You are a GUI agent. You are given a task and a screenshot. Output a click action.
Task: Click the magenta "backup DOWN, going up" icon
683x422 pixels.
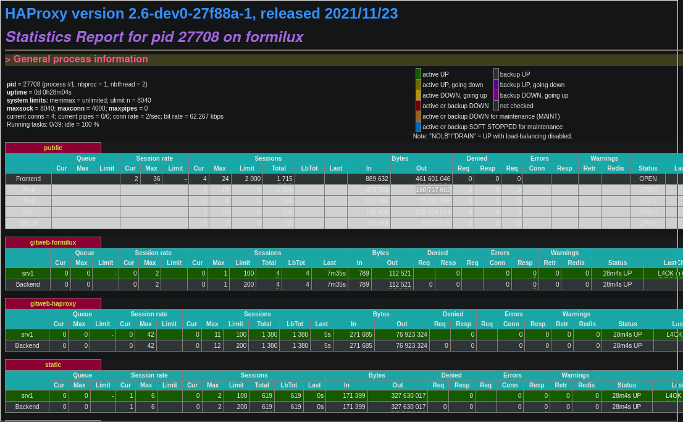tap(497, 95)
